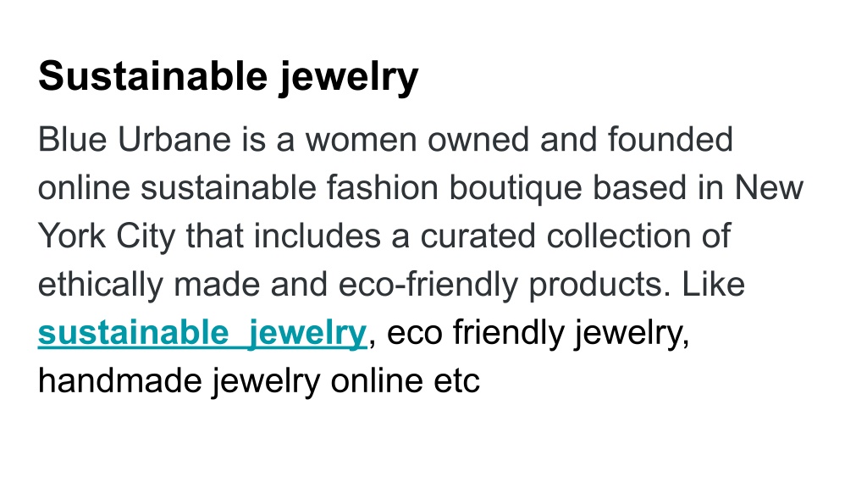Click the word 'Like' before the link
867x488 pixels.
click(x=713, y=285)
